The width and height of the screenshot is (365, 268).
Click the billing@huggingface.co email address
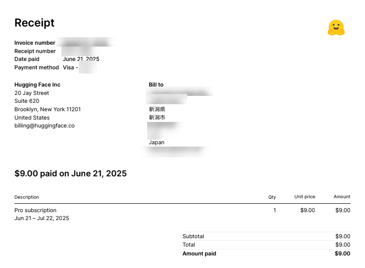click(44, 126)
